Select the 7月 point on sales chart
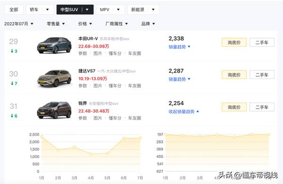Viewport: 283px width, 184px height. point(140,138)
